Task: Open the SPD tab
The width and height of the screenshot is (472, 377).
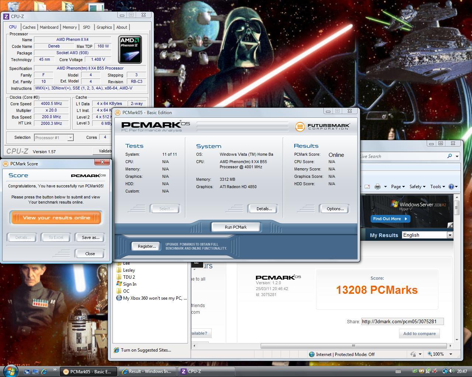Action: (86, 27)
